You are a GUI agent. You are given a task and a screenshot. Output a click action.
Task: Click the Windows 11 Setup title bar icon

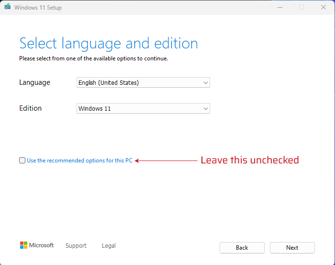pyautogui.click(x=8, y=7)
